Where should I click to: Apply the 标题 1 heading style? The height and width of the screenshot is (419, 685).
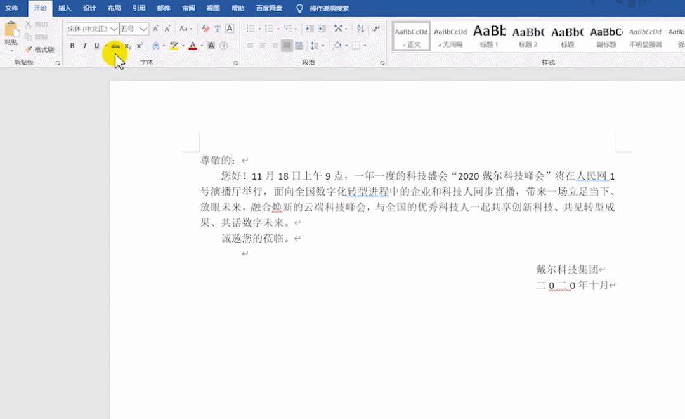point(489,35)
